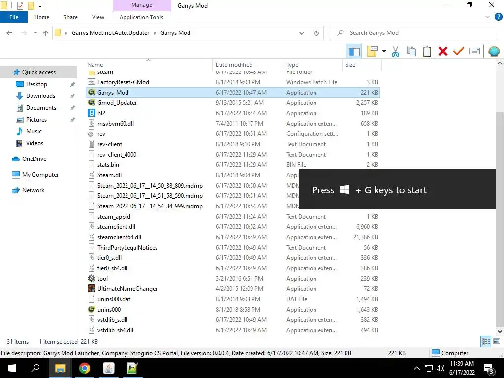This screenshot has width=504, height=378.
Task: Expand the ribbon with chevron
Action: pos(487,17)
